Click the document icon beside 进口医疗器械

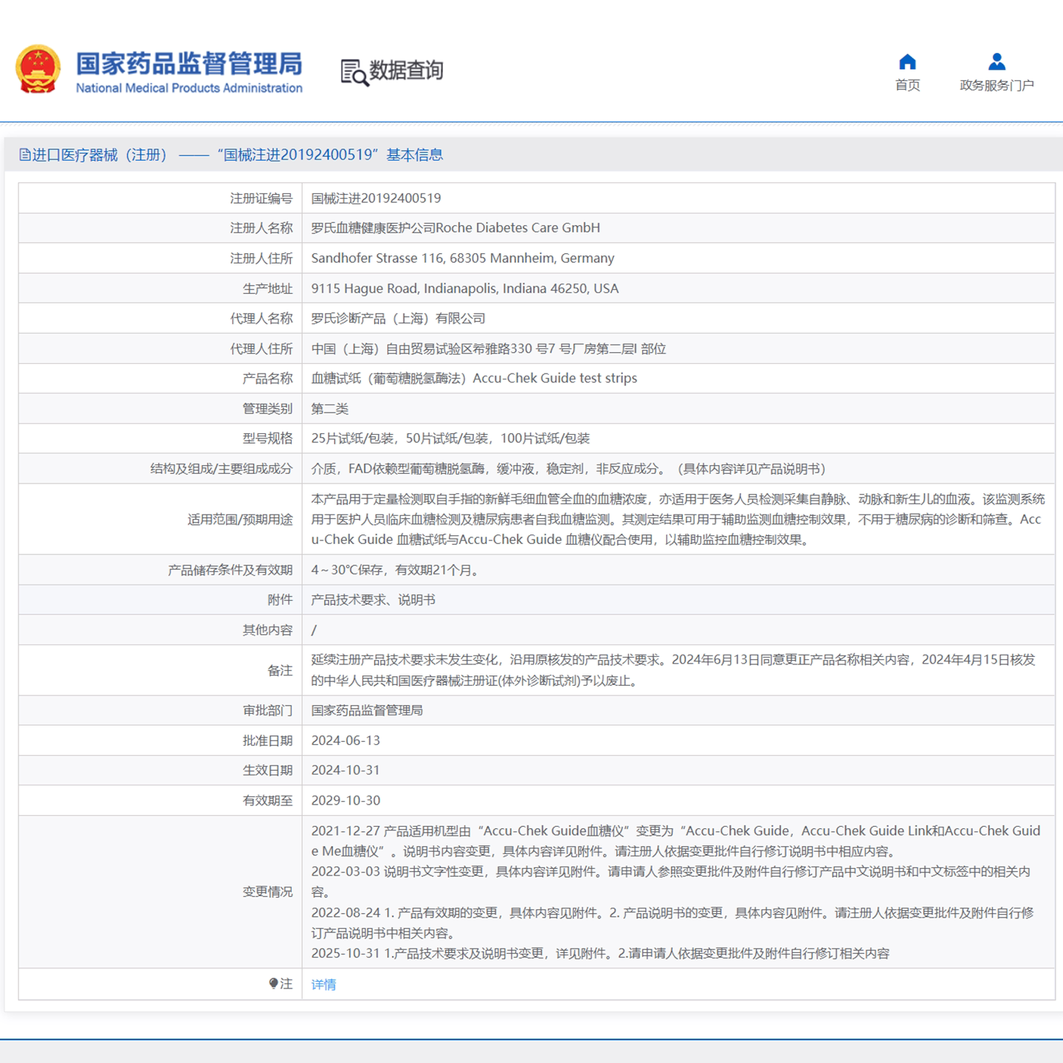[x=25, y=155]
